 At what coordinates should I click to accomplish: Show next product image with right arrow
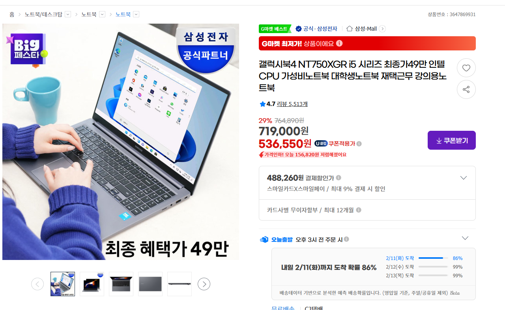pyautogui.click(x=204, y=284)
